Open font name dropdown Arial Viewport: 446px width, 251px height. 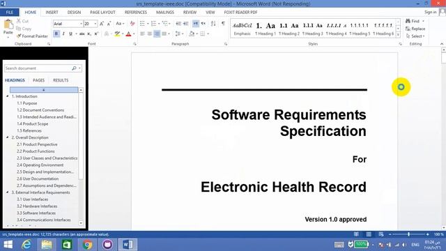click(x=81, y=24)
